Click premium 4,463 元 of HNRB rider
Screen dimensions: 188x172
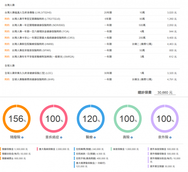click(172, 44)
